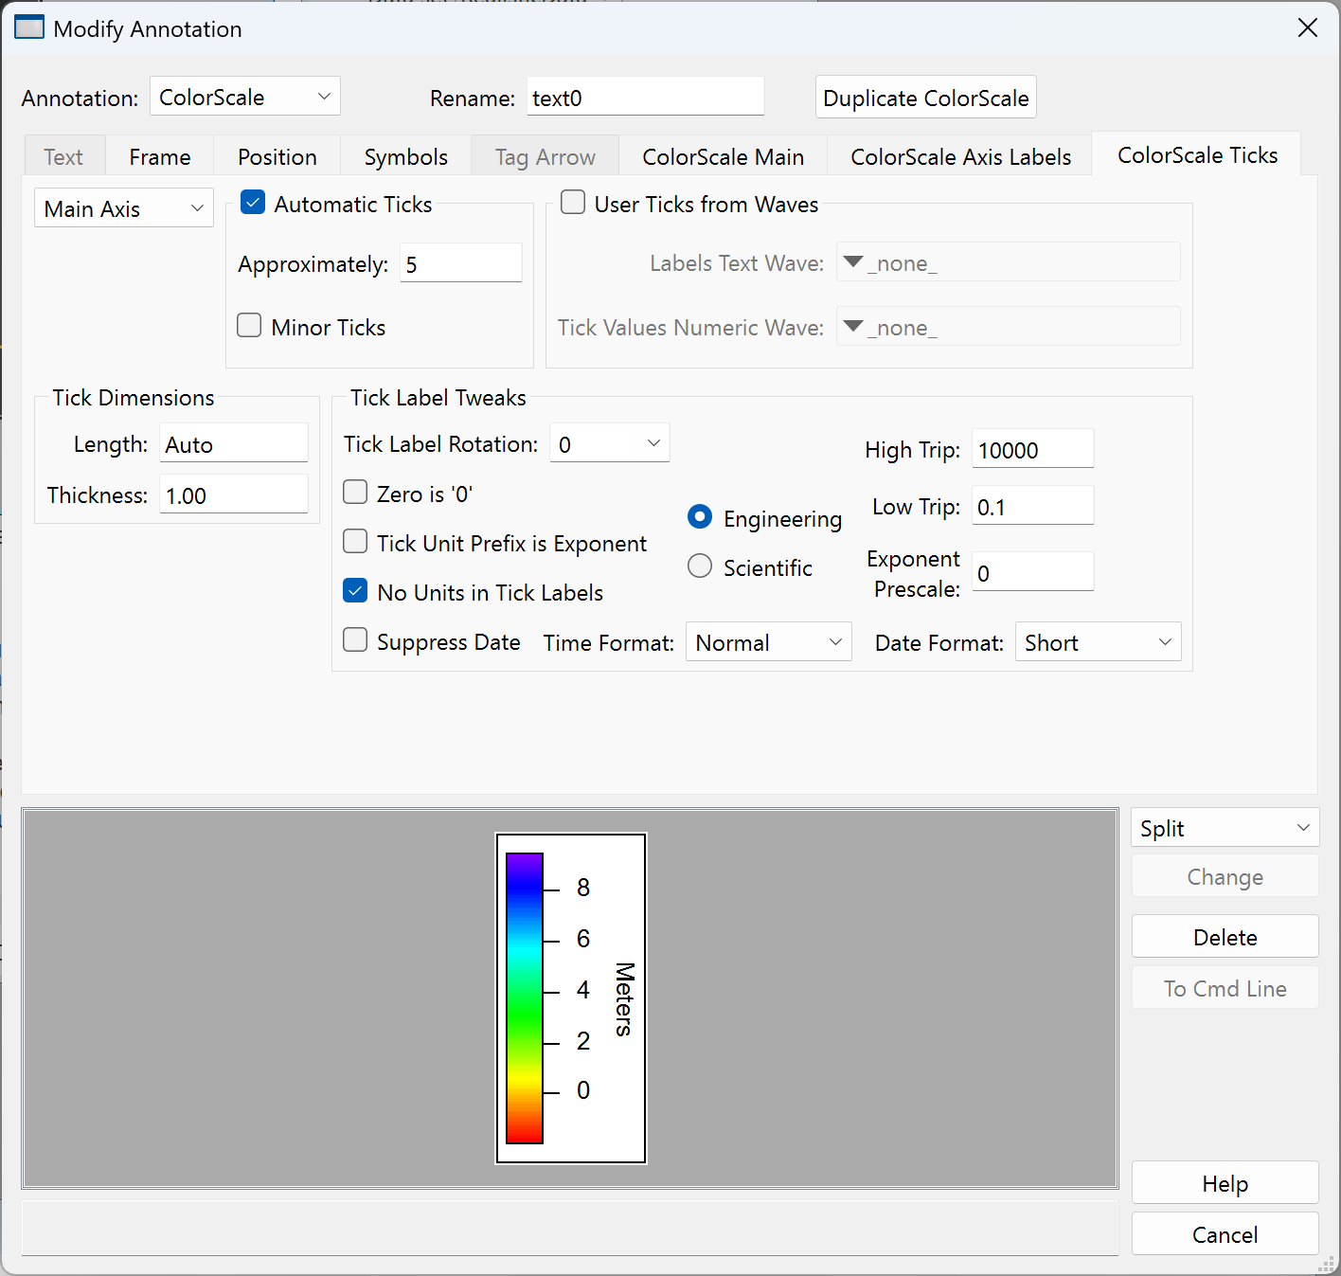Open the Split mode dropdown
This screenshot has width=1341, height=1276.
[1224, 828]
